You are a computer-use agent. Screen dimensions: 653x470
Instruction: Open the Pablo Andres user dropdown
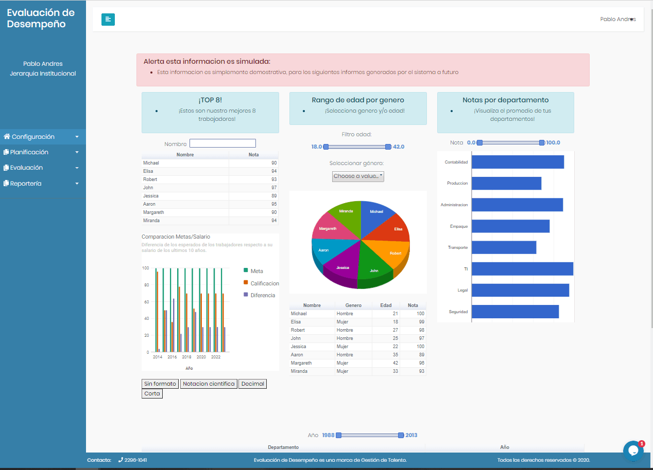coord(617,20)
